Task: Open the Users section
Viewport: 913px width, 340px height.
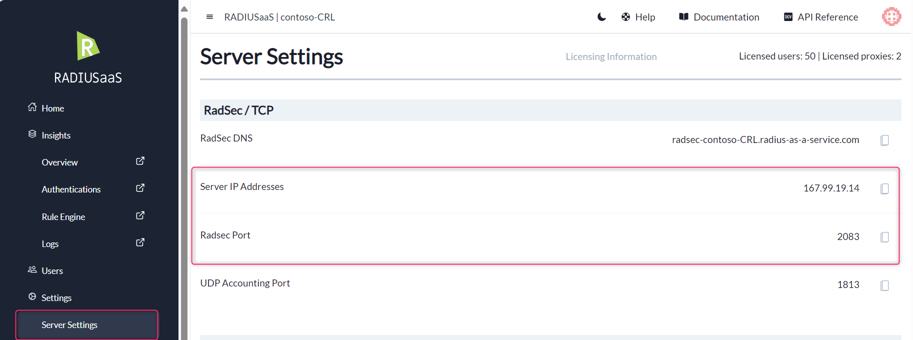Action: click(x=52, y=271)
